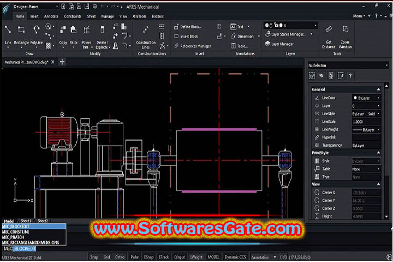Click the Hyperlink value field
The image size is (393, 262).
coord(366,138)
